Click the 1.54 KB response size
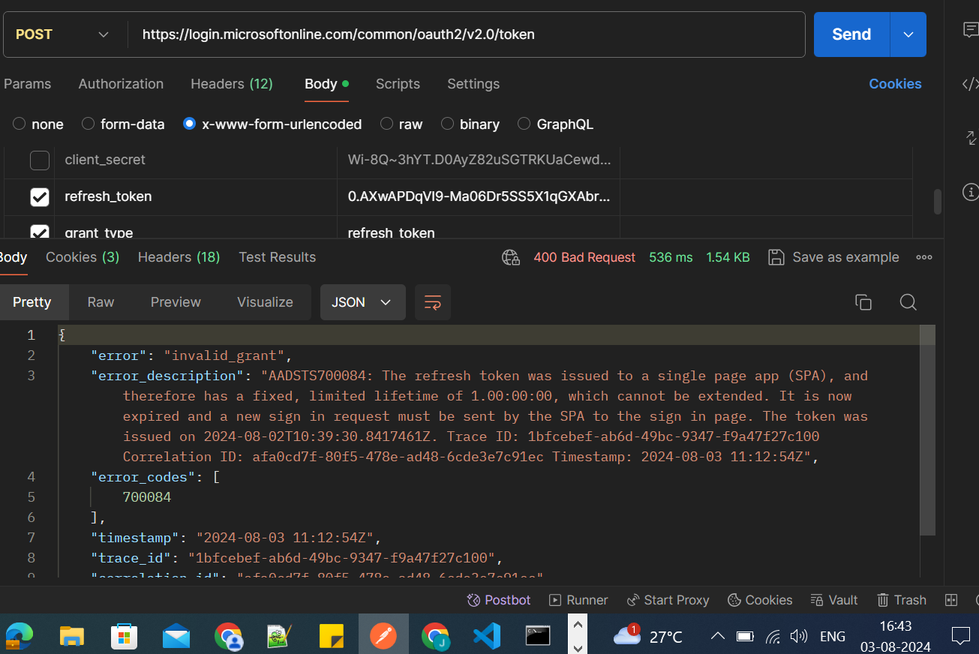 coord(728,257)
